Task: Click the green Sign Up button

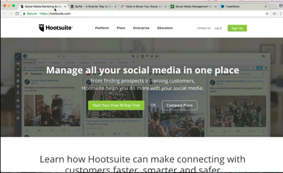Action: [x=237, y=28]
